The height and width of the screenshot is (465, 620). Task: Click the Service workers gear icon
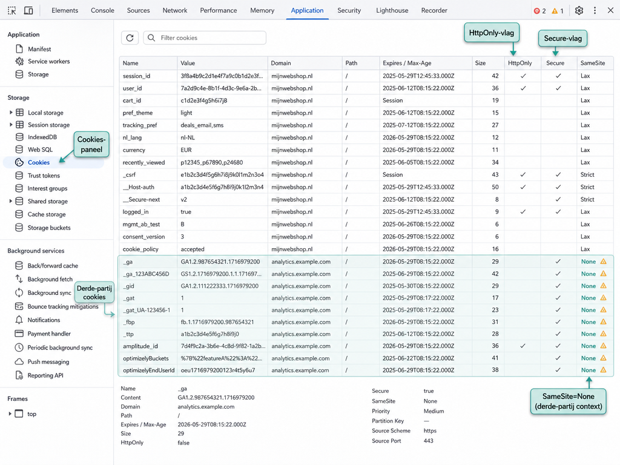tap(19, 61)
